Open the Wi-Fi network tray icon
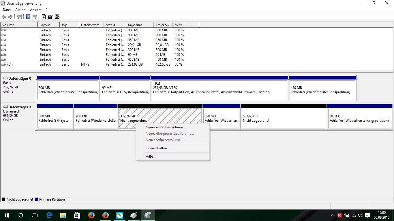The image size is (394, 221). point(354,215)
